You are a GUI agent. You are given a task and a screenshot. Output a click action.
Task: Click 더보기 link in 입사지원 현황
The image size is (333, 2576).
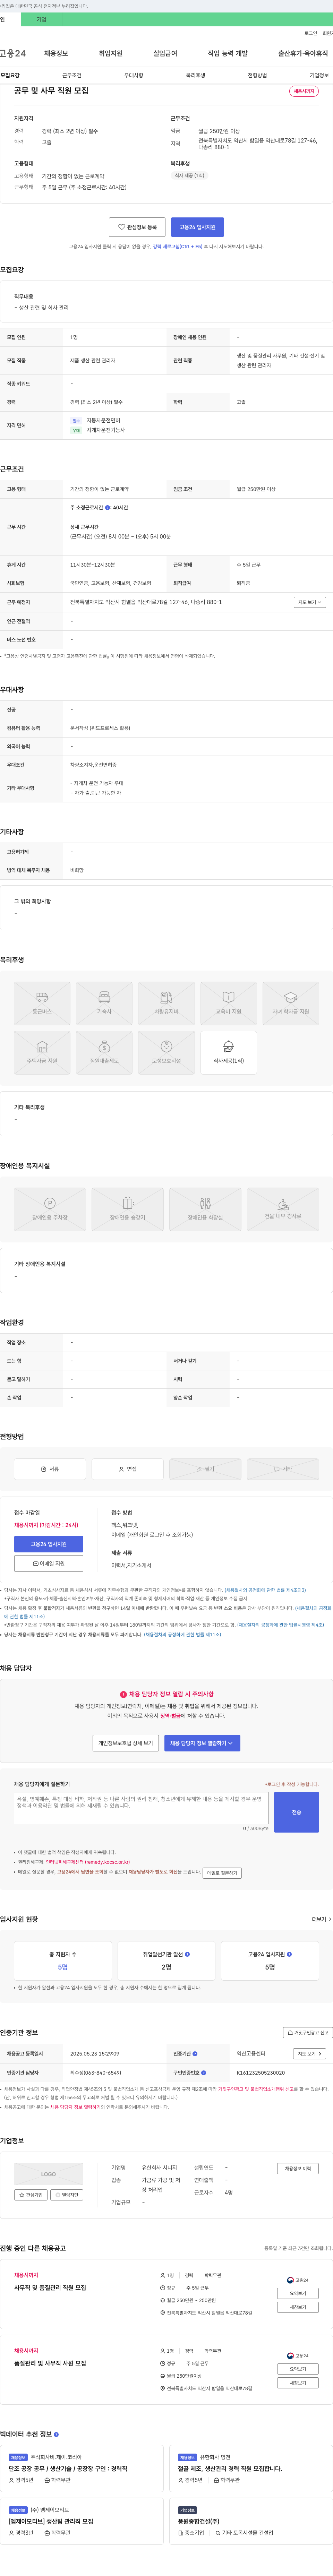coord(320,1919)
